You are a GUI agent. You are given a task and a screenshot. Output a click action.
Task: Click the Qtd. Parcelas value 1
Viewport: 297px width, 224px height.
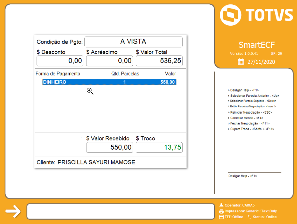pyautogui.click(x=125, y=82)
